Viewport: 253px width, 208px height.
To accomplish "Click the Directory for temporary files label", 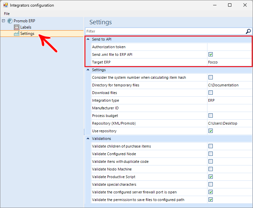I will pos(116,85).
